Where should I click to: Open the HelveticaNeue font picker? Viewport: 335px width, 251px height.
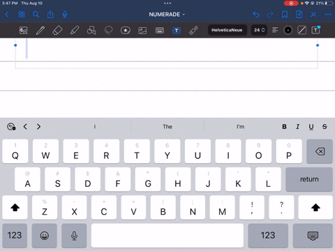227,30
